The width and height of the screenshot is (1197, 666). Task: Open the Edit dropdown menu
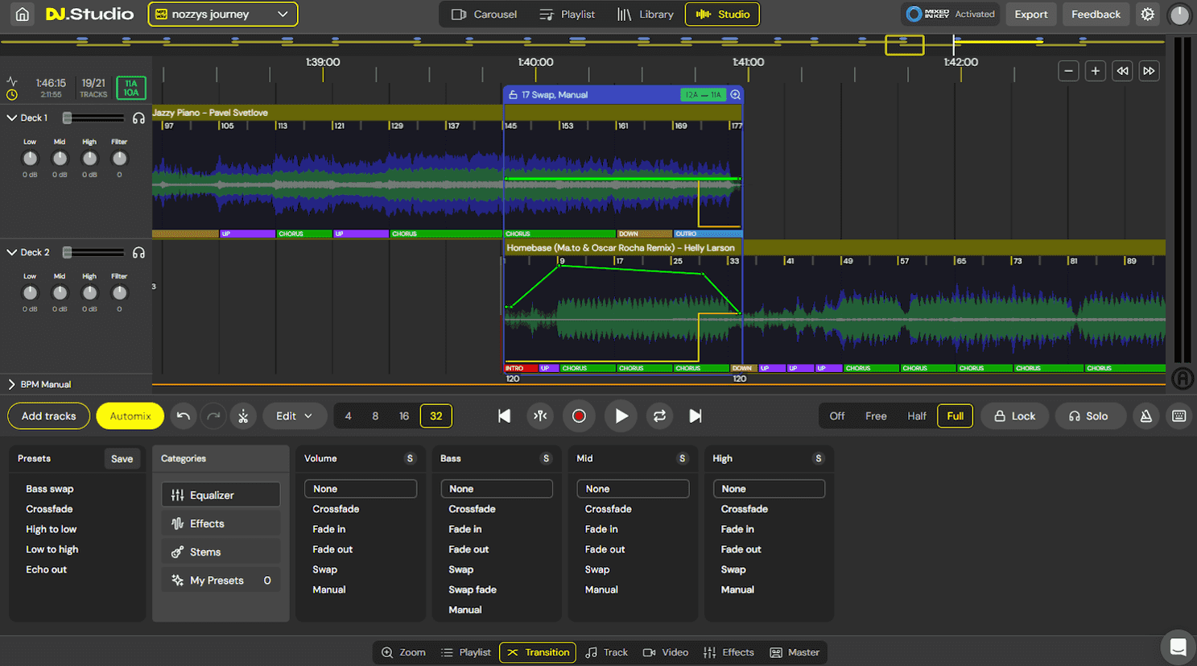pos(294,416)
